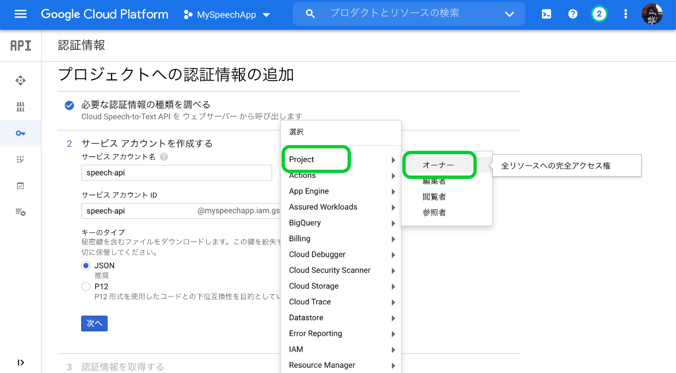
Task: Click the service account name help icon
Action: tap(164, 157)
